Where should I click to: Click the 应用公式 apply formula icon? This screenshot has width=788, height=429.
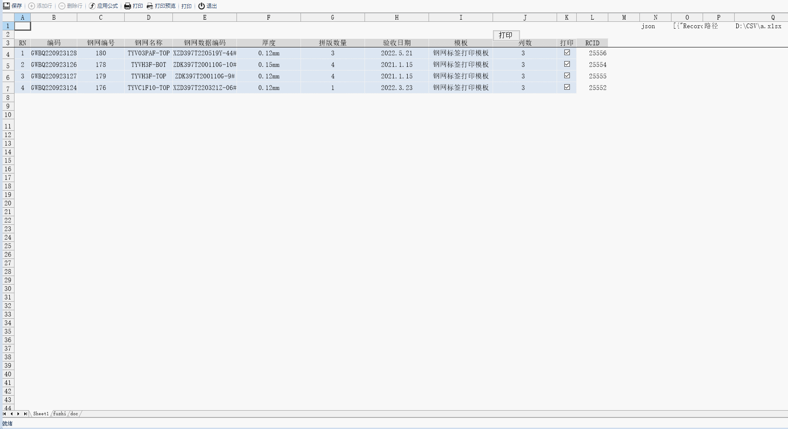[92, 6]
